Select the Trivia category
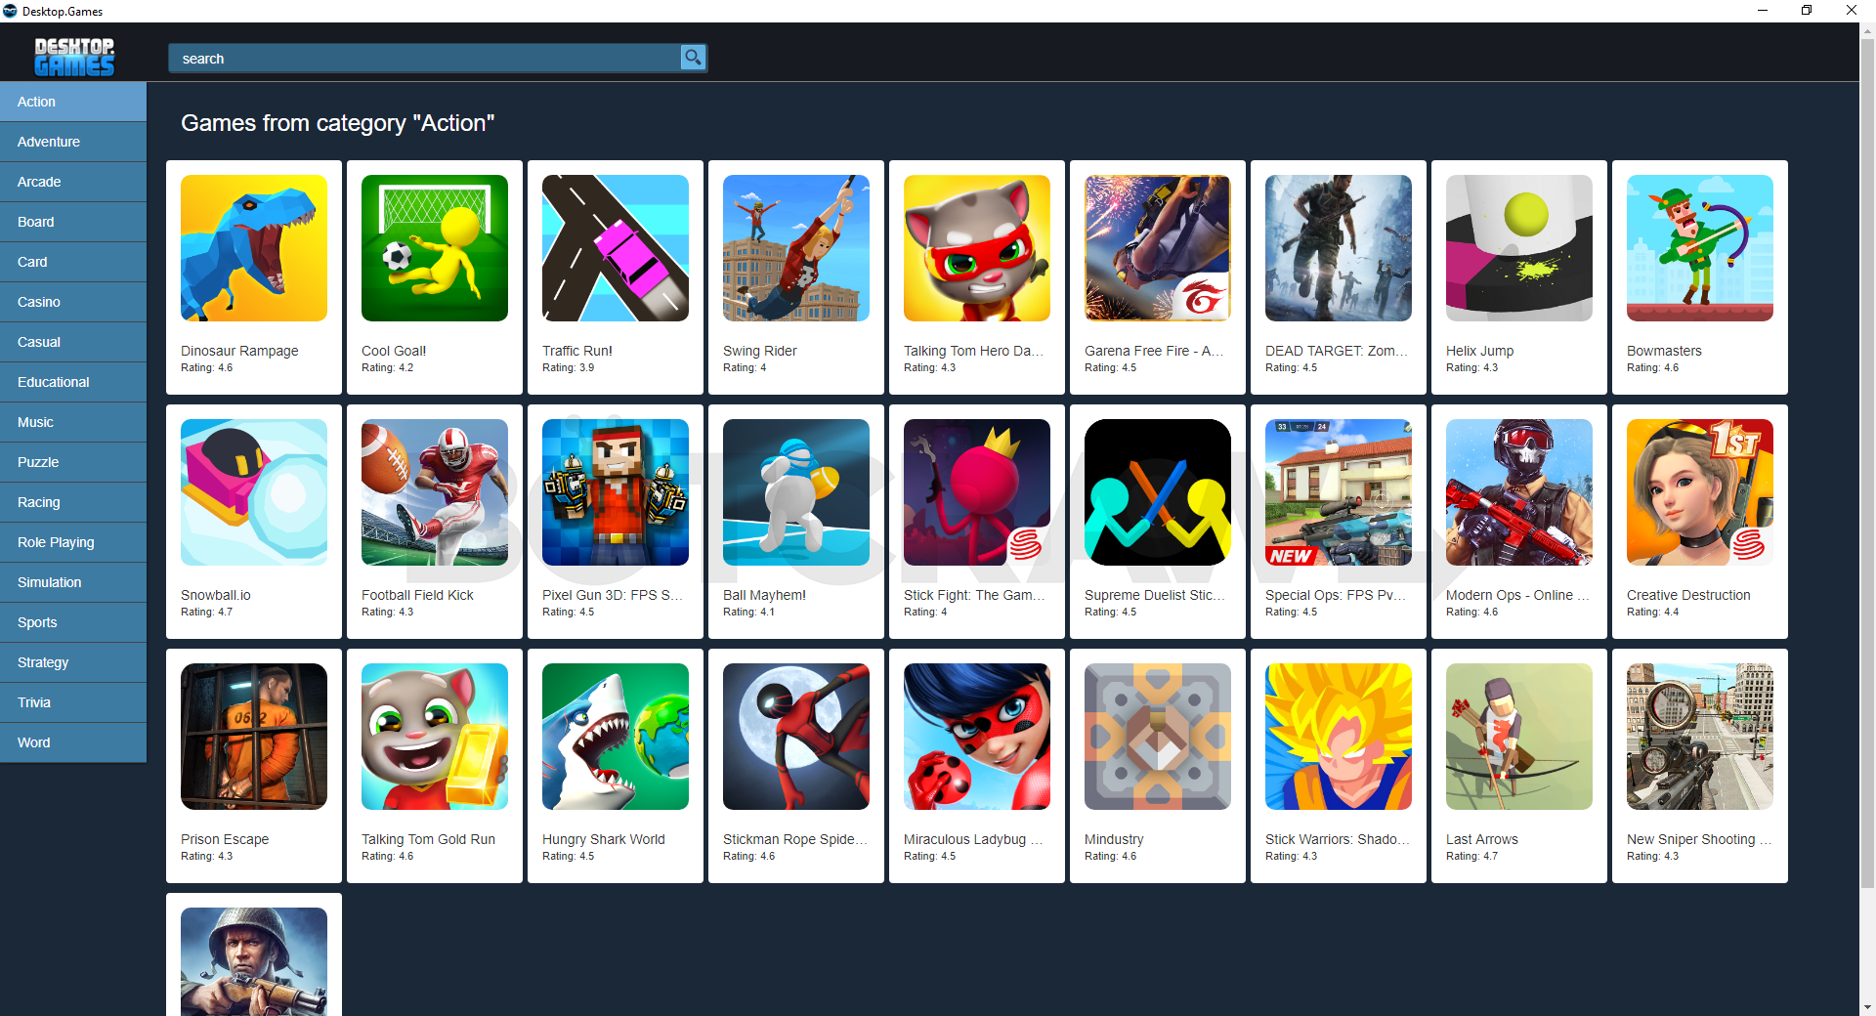The height and width of the screenshot is (1016, 1876). [73, 702]
